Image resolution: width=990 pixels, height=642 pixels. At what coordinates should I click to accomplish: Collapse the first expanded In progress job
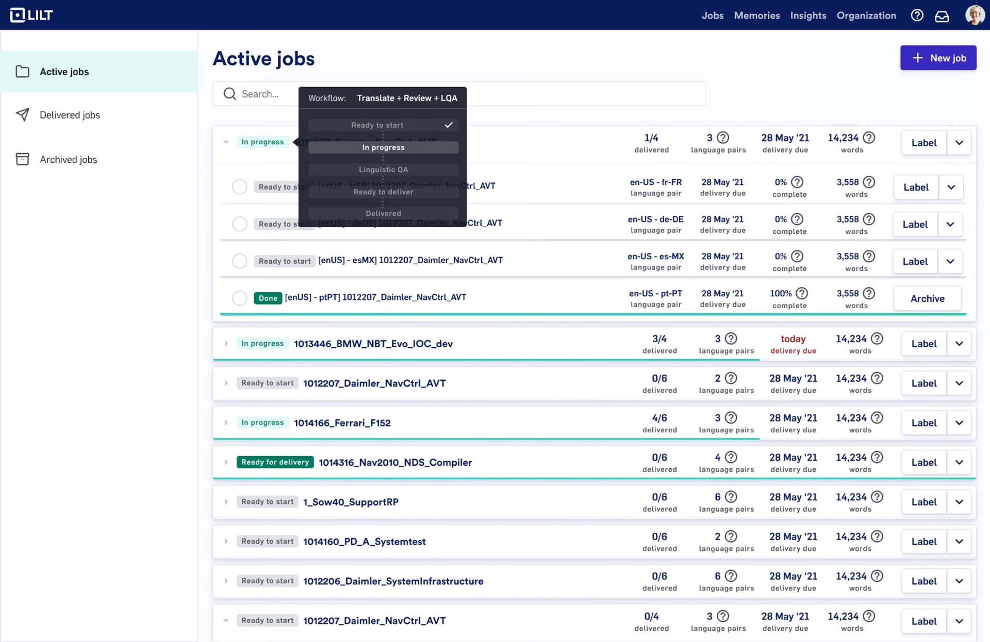226,142
